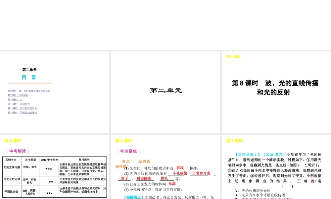The width and height of the screenshot is (331, 199).
Task: Click the 常考题型 table header cell
Action: click(30, 160)
